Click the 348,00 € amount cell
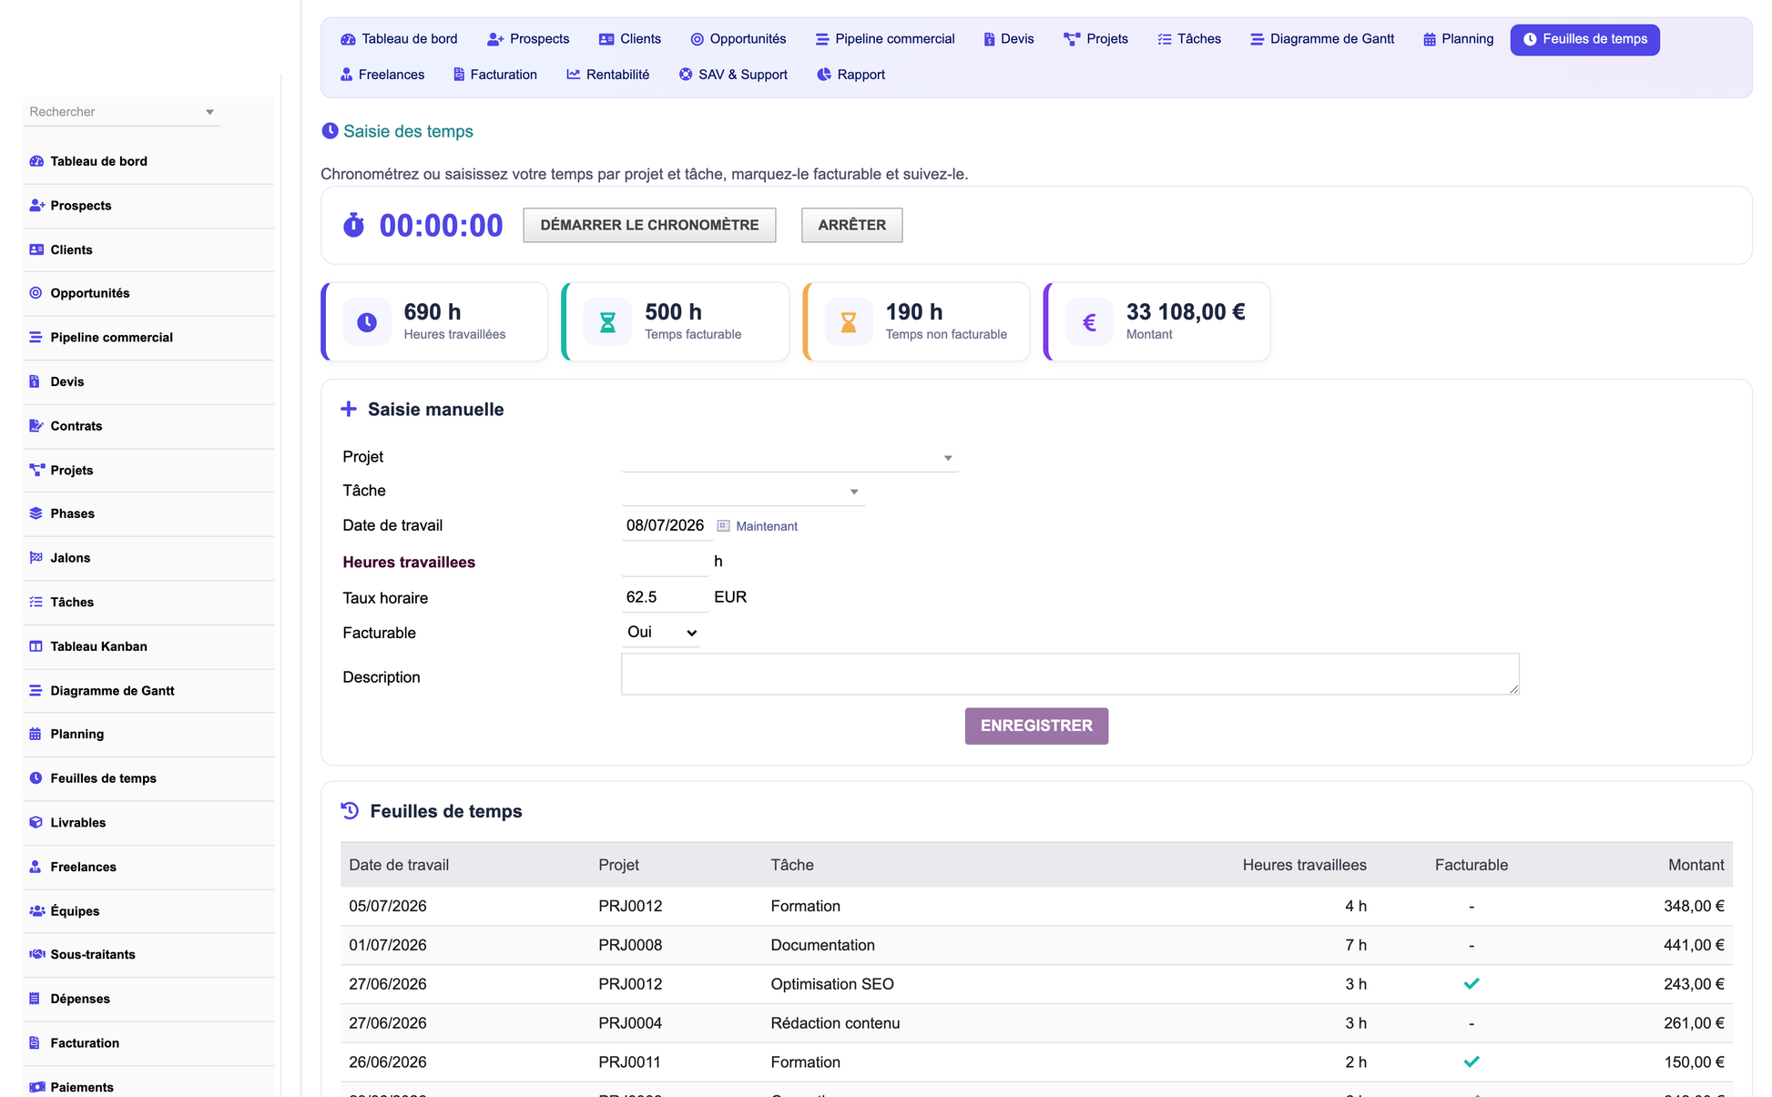Image resolution: width=1772 pixels, height=1097 pixels. click(x=1694, y=906)
